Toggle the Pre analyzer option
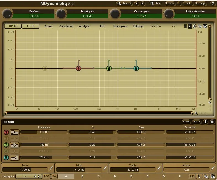The height and width of the screenshot is (180, 217). [174, 26]
